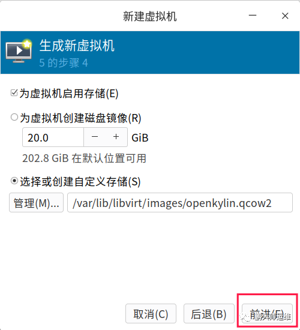This screenshot has width=300, height=330.
Task: Go back with the 后退(B) button
Action: click(x=209, y=314)
